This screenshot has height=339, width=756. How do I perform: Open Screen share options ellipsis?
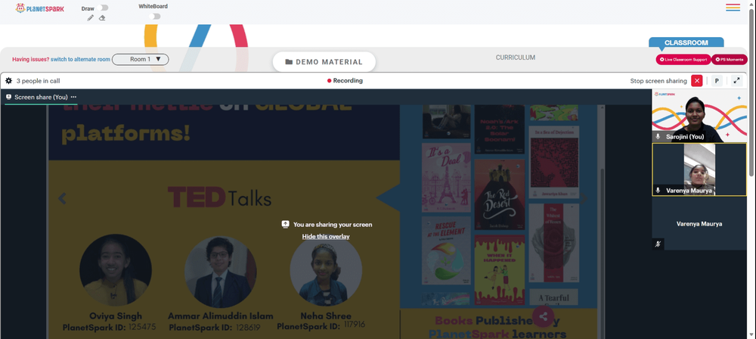(74, 97)
